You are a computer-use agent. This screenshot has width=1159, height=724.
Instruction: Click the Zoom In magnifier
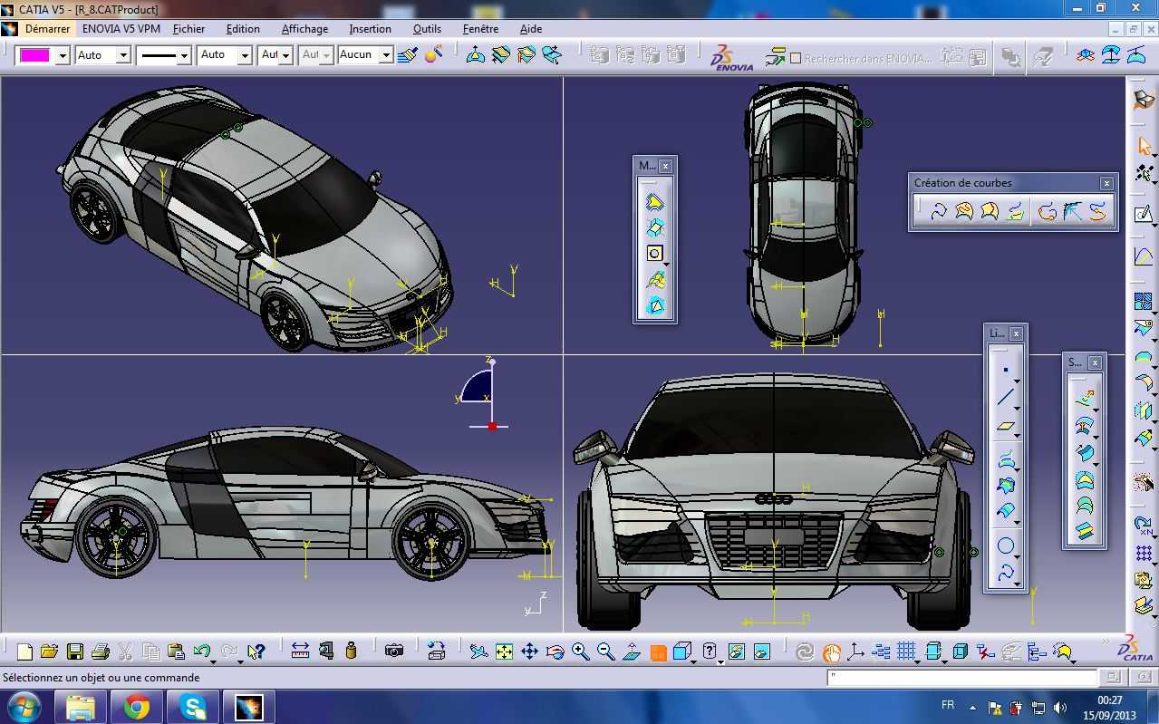pyautogui.click(x=581, y=651)
